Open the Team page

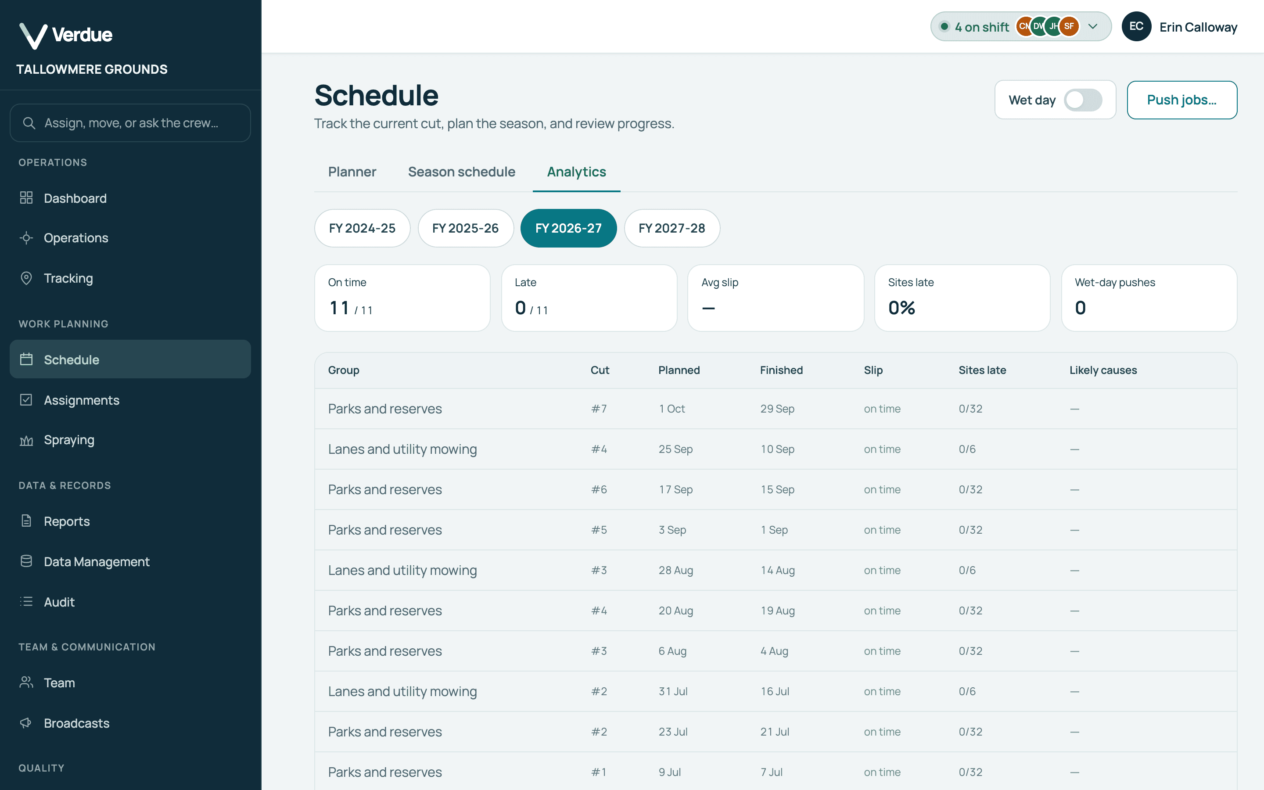tap(130, 682)
